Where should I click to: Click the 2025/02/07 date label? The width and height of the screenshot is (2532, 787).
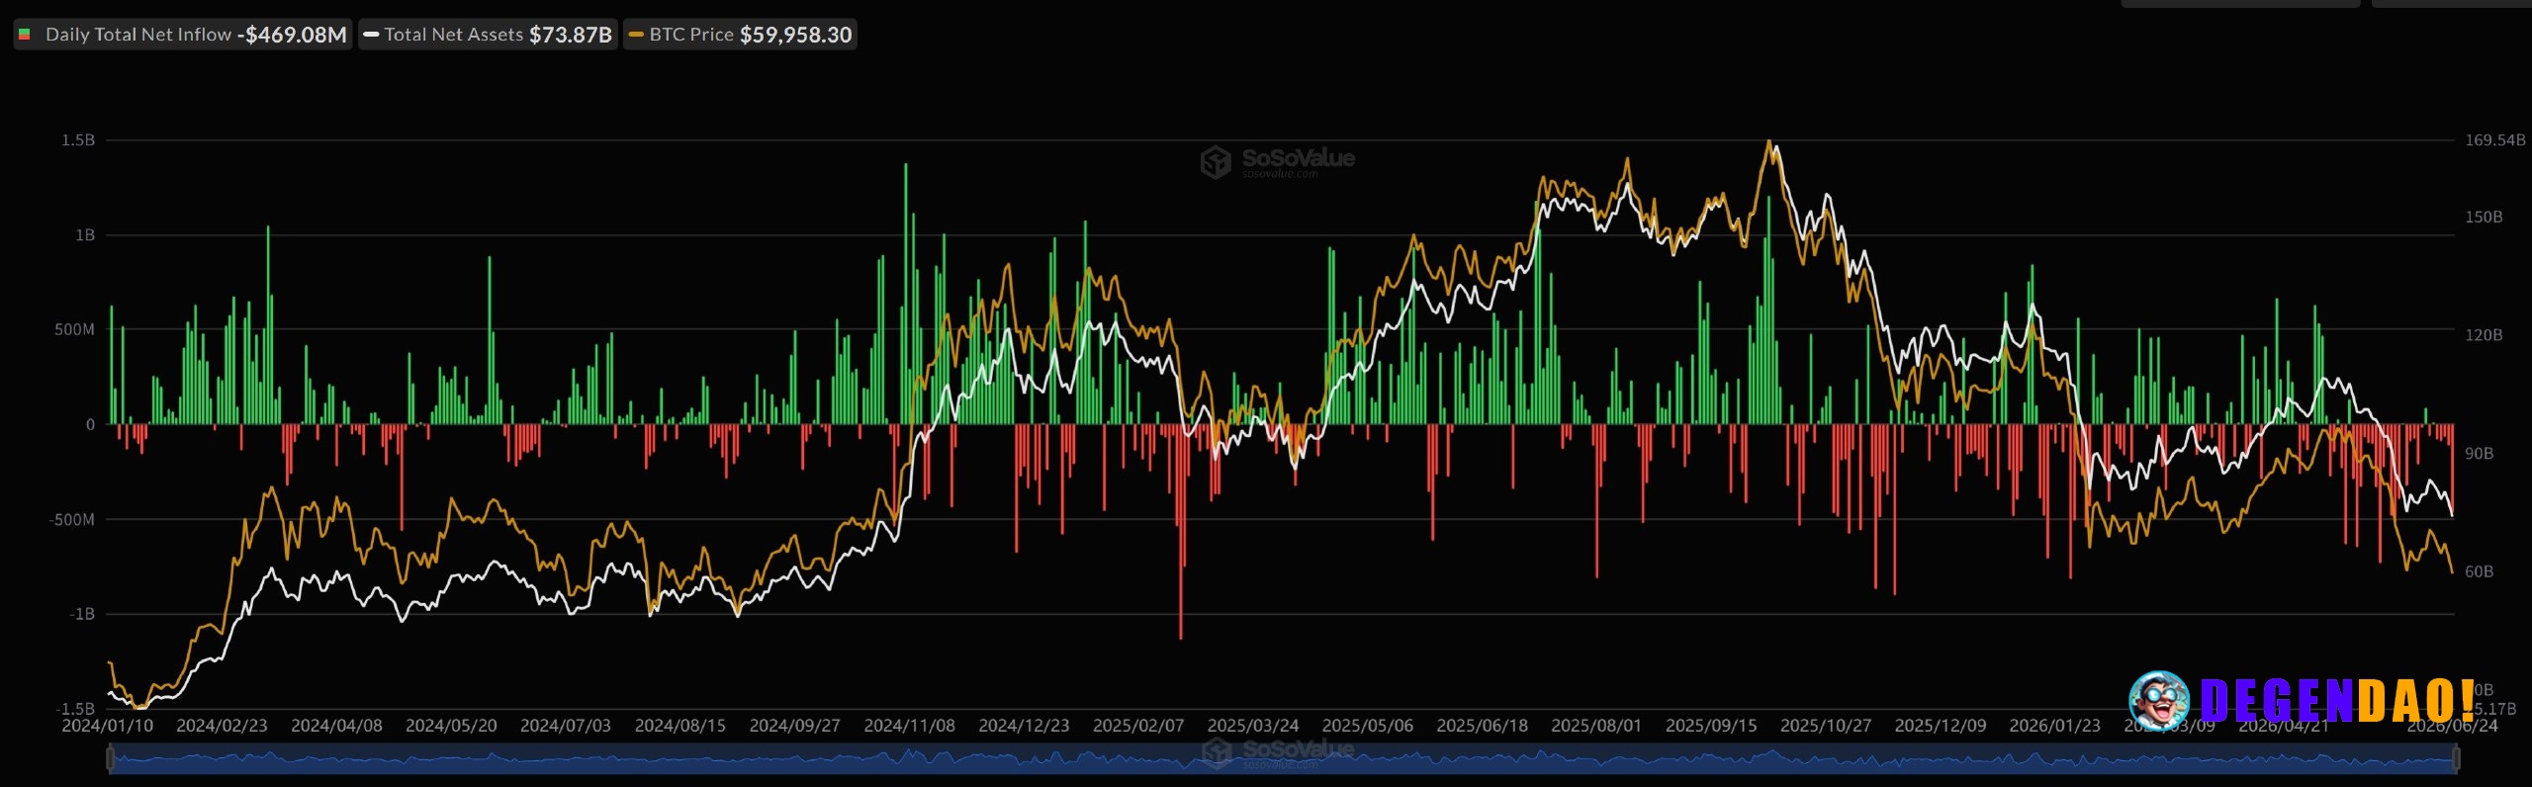coord(1138,726)
